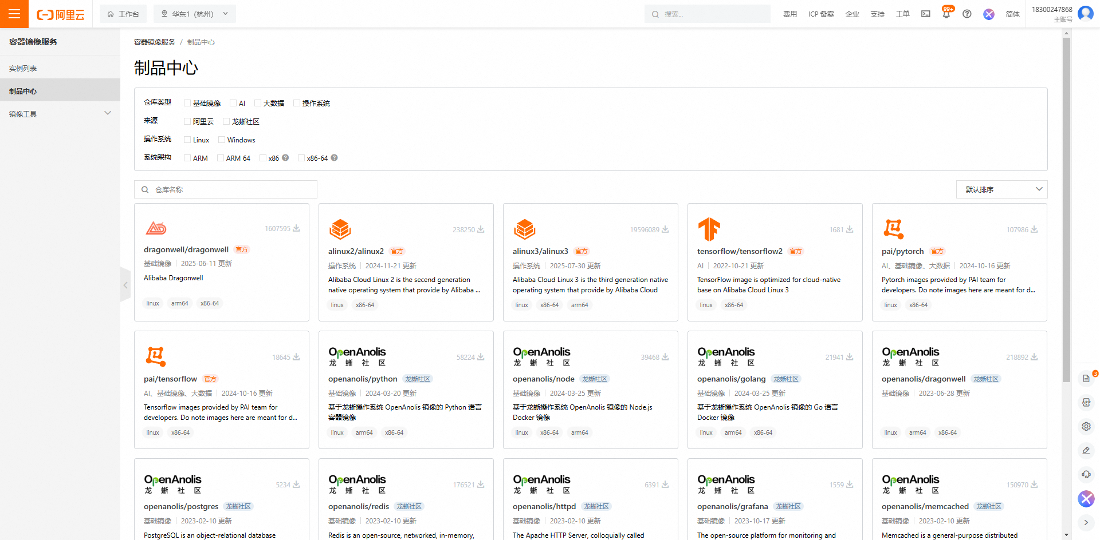The image size is (1100, 540).
Task: Open openanolis/golang repository
Action: tap(731, 379)
